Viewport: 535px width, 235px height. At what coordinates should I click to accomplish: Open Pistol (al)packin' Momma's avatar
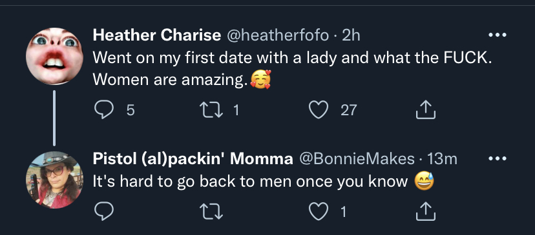pos(54,180)
